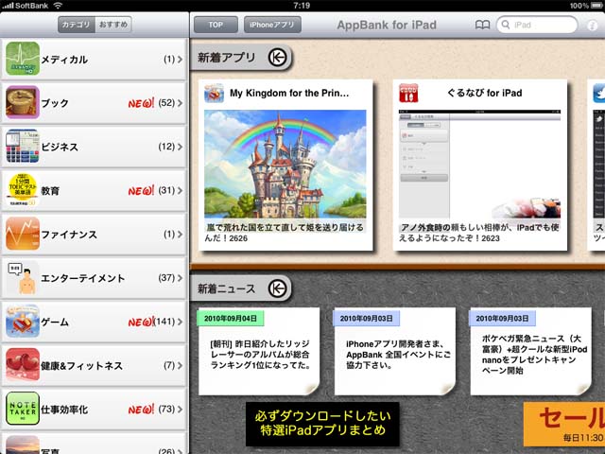Tap My Kingdom for the Princess app icon
The width and height of the screenshot is (605, 454).
215,93
